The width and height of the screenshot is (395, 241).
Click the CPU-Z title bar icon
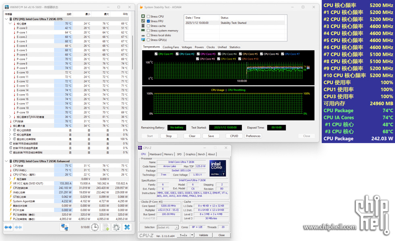140,148
